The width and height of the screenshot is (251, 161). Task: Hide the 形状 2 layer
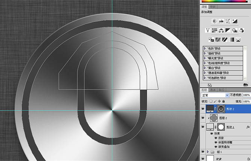(203, 109)
